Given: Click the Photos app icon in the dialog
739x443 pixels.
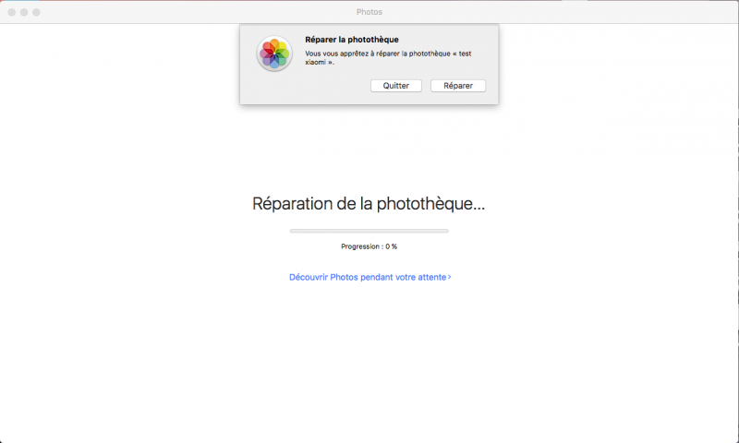Looking at the screenshot, I should click(x=274, y=54).
